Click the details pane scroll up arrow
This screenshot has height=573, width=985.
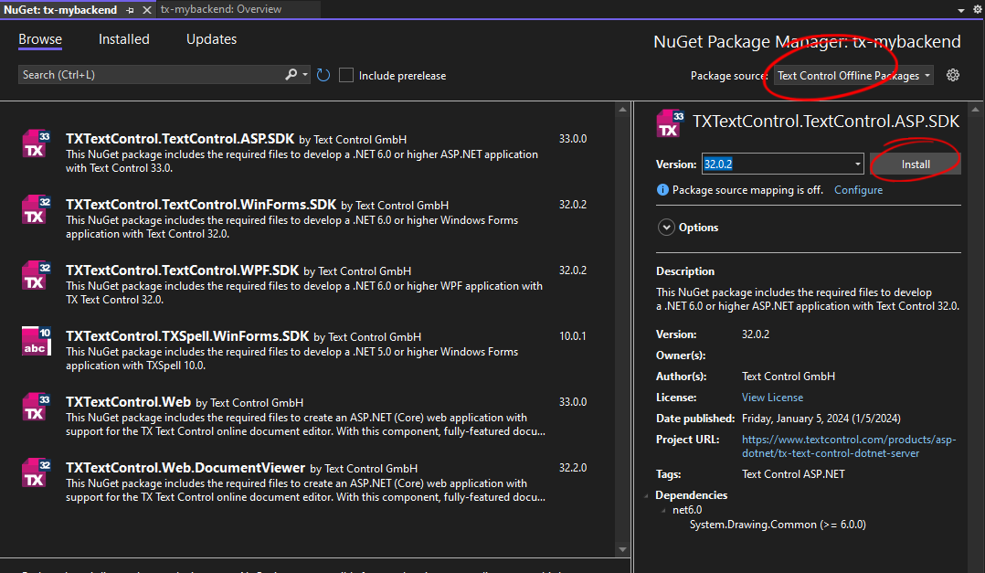tap(975, 110)
